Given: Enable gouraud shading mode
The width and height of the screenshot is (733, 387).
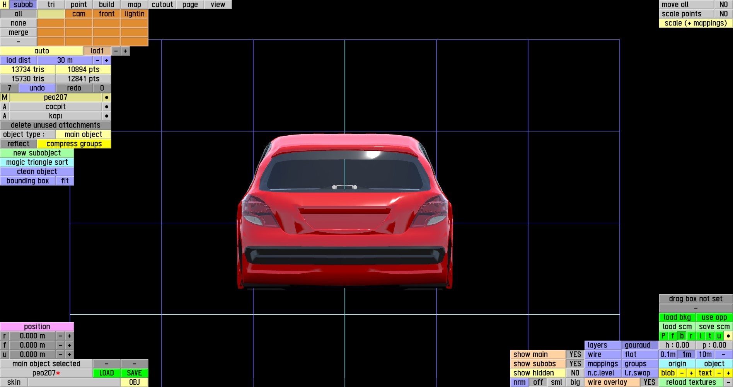Looking at the screenshot, I should [x=640, y=345].
